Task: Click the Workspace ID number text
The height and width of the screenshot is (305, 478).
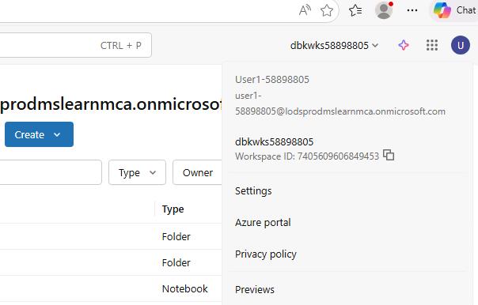Action: tap(338, 156)
